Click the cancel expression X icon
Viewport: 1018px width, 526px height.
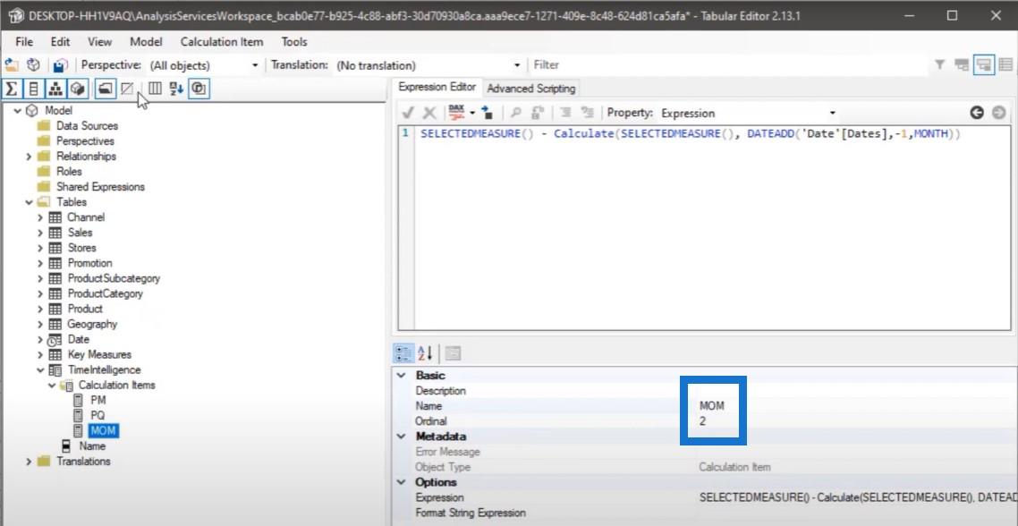tap(429, 113)
